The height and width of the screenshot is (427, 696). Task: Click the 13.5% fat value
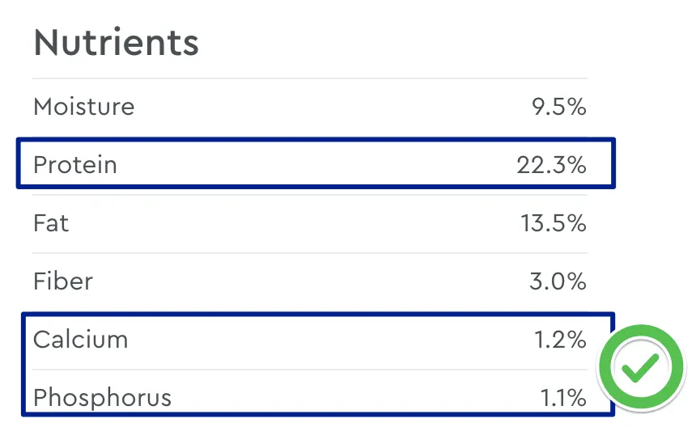click(x=554, y=223)
